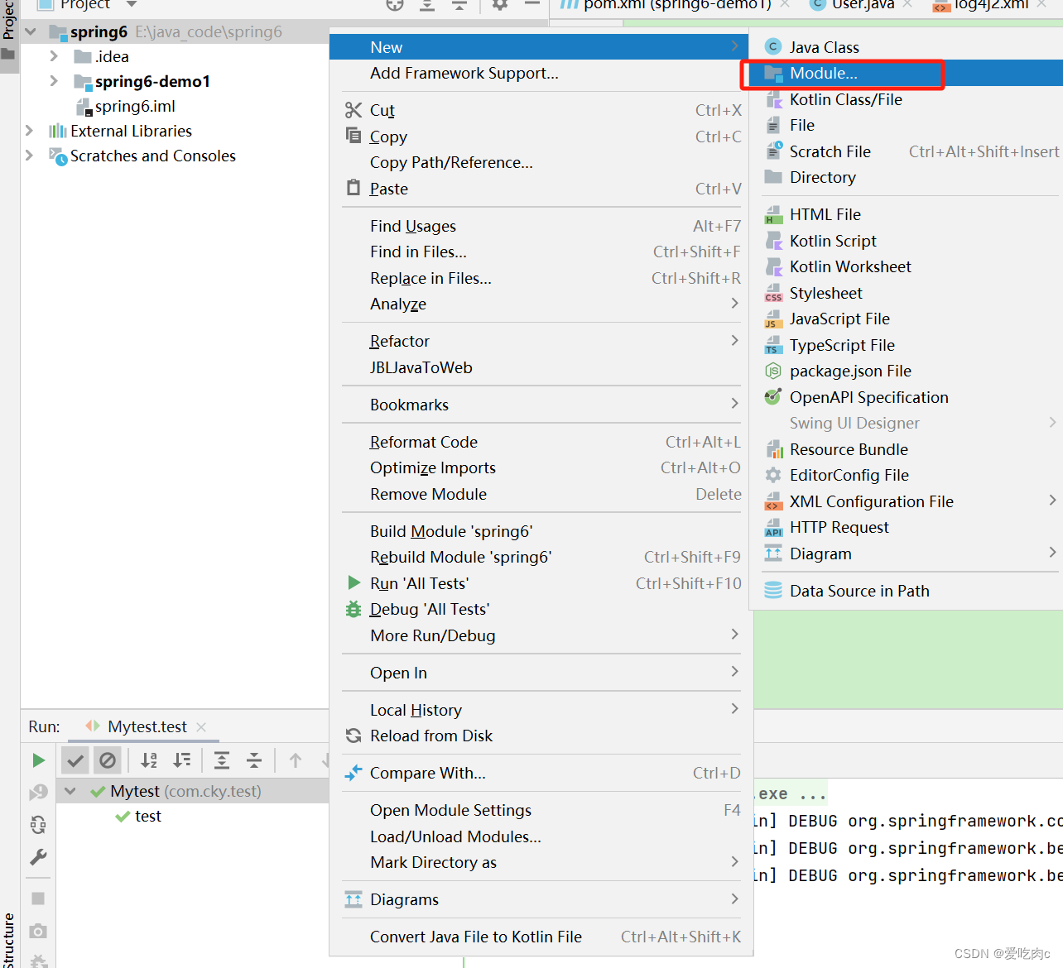
Task: Open the Structure side tool window
Action: click(x=9, y=940)
